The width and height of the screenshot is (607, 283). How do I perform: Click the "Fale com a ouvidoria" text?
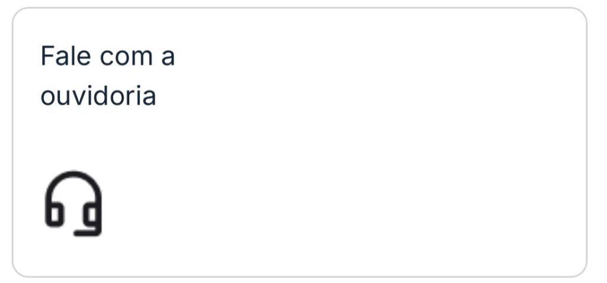[x=107, y=76]
